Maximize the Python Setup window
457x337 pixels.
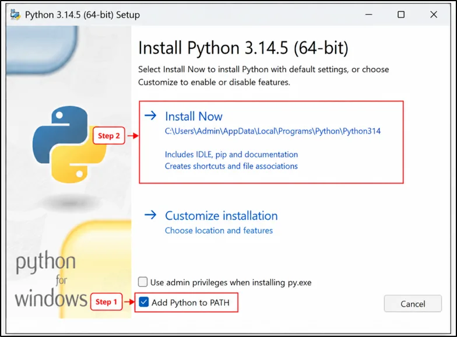401,15
